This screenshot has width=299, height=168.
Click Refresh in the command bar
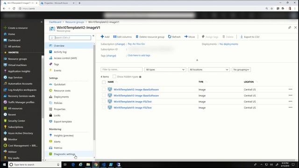[174, 37]
